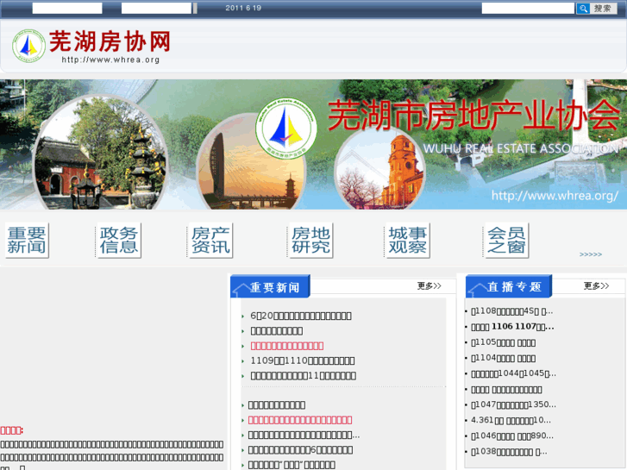
Task: Open live topic item mentioning 1038
Action: (509, 452)
